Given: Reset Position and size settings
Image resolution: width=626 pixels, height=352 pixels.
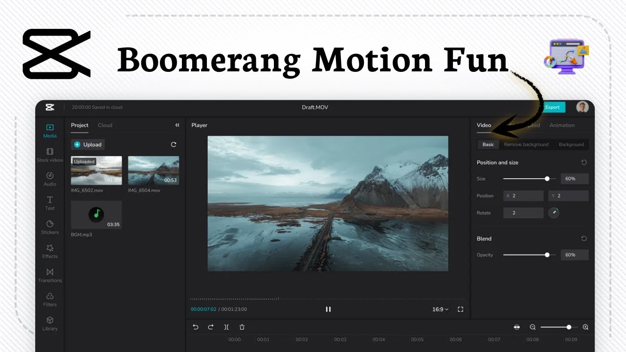Looking at the screenshot, I should click(584, 162).
